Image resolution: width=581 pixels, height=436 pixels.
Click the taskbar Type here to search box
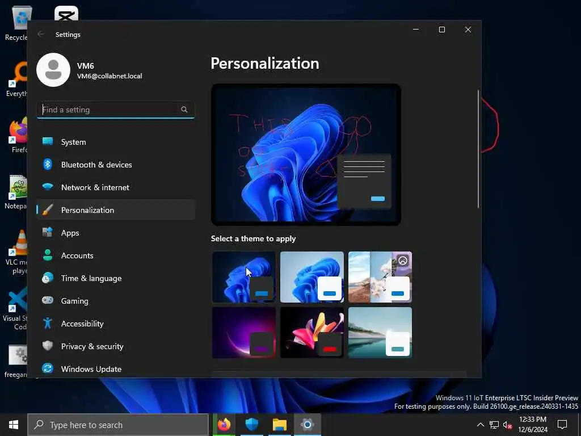pos(118,425)
